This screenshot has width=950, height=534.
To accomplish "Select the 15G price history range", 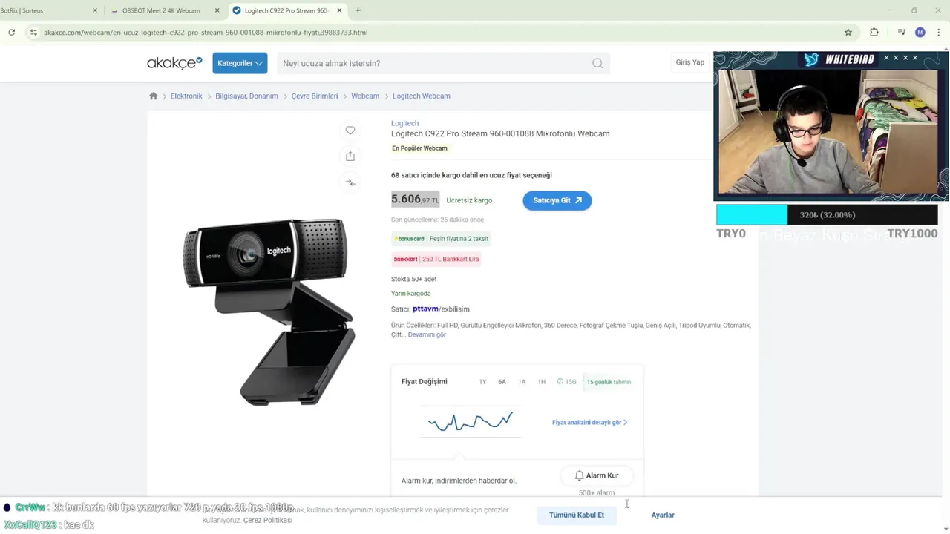I will [567, 382].
